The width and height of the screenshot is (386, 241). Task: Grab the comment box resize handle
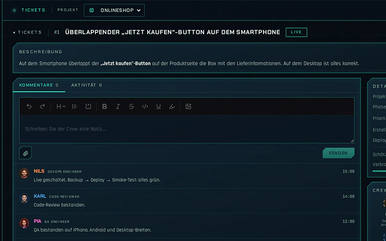352,141
